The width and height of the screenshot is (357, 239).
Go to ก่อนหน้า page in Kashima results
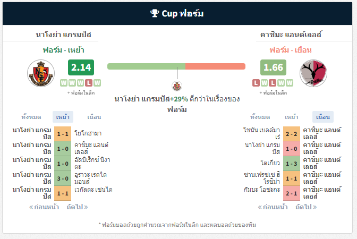(x=273, y=207)
